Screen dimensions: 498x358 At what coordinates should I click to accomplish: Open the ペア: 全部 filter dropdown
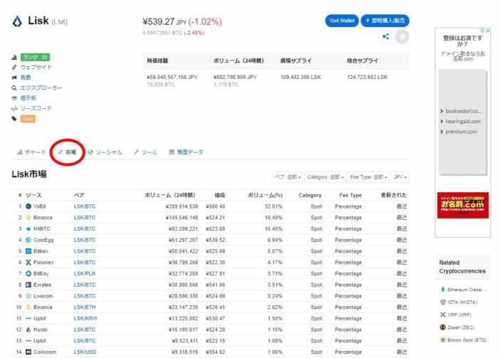pos(287,177)
